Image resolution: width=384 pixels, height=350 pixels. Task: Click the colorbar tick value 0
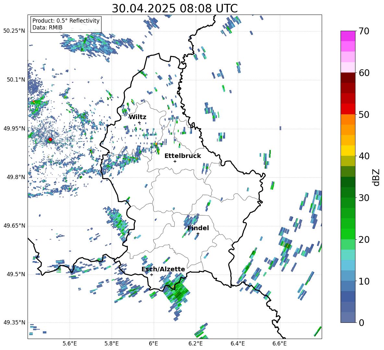click(362, 322)
